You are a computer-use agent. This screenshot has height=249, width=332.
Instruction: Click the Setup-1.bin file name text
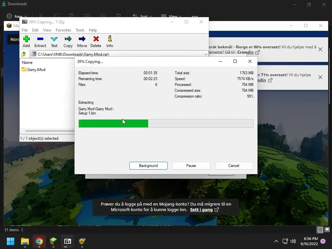click(87, 113)
